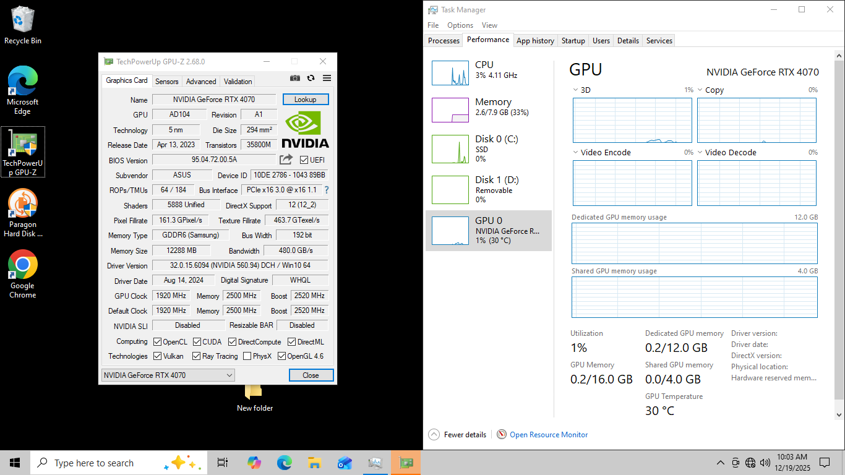Switch to the Sensors tab

click(x=166, y=82)
